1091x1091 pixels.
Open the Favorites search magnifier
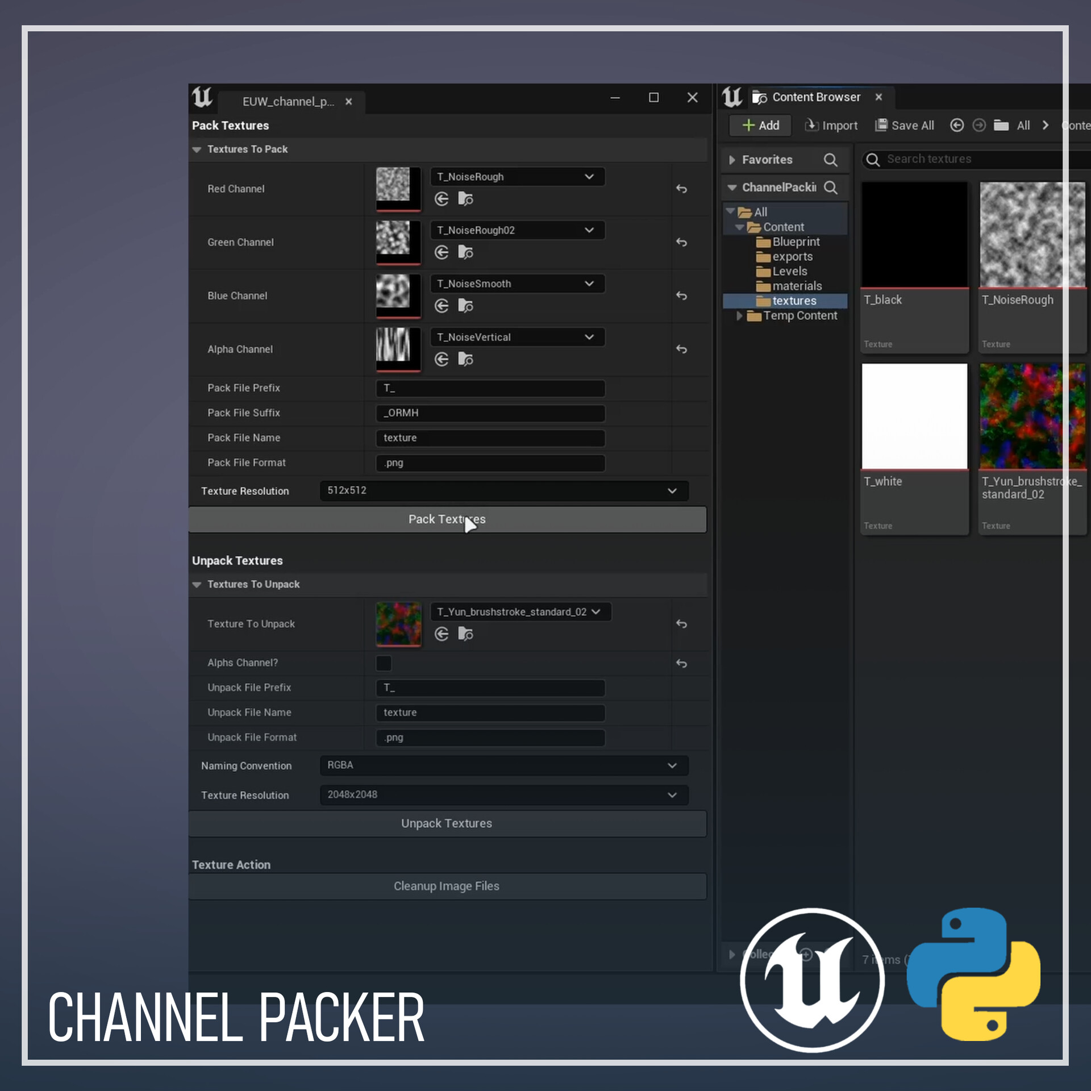tap(831, 160)
